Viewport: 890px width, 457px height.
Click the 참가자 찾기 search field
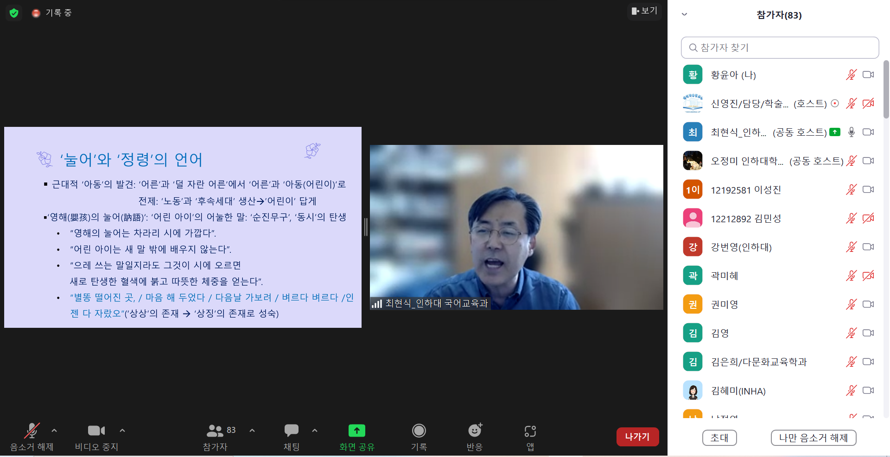tap(780, 48)
